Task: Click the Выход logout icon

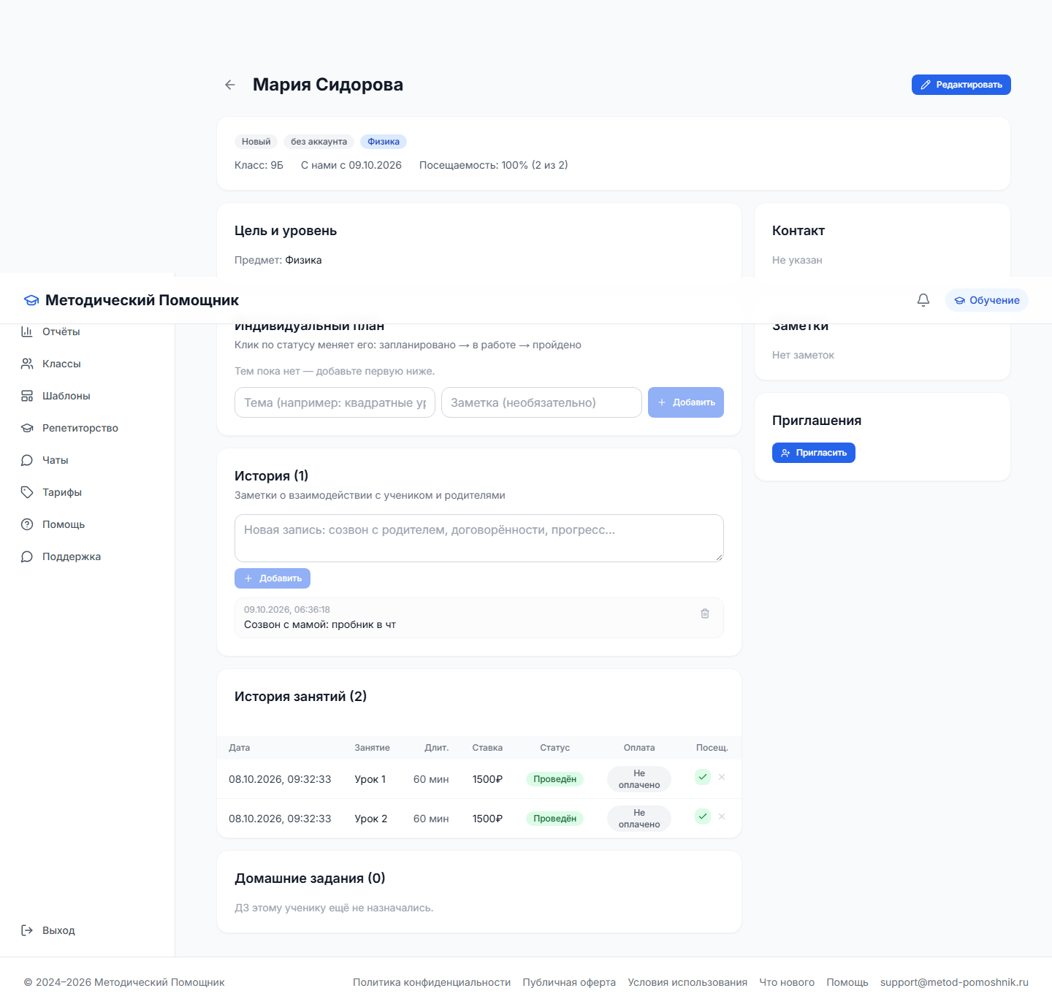Action: (27, 930)
